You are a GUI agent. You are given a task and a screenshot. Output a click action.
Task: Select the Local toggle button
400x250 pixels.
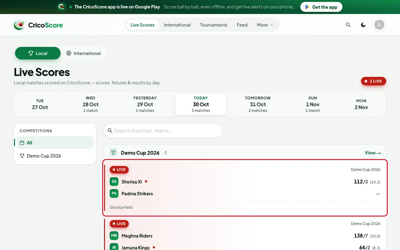[x=38, y=53]
